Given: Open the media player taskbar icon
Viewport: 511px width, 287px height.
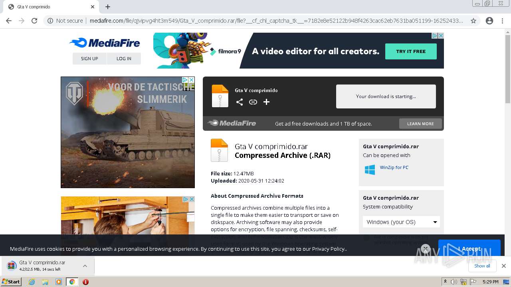Looking at the screenshot, I should pos(59,282).
